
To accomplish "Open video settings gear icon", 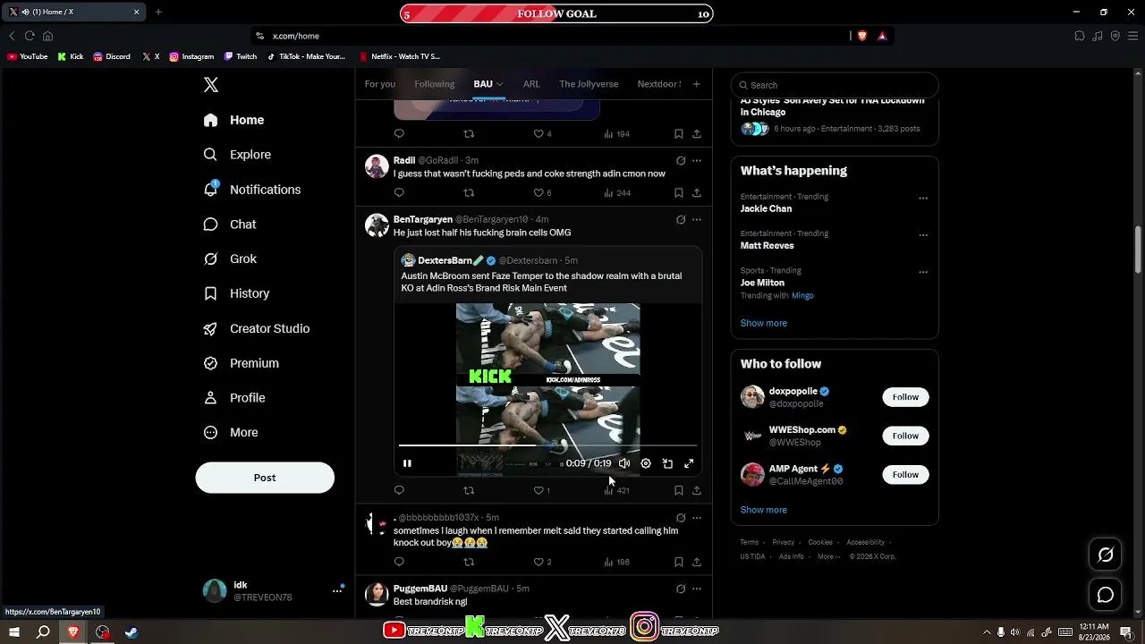I will tap(646, 463).
